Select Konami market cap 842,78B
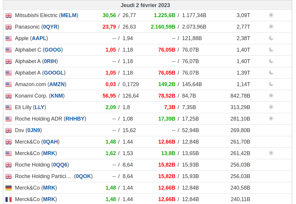This screenshot has width=296, height=204. click(x=240, y=96)
